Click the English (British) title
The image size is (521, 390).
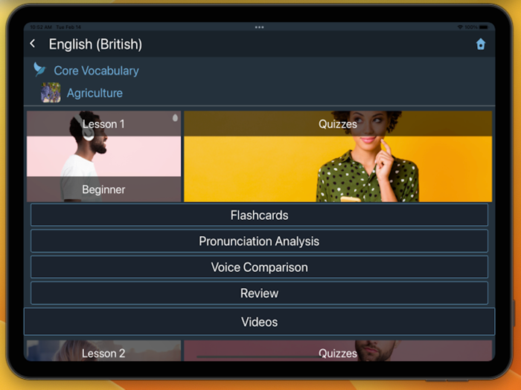click(x=95, y=44)
